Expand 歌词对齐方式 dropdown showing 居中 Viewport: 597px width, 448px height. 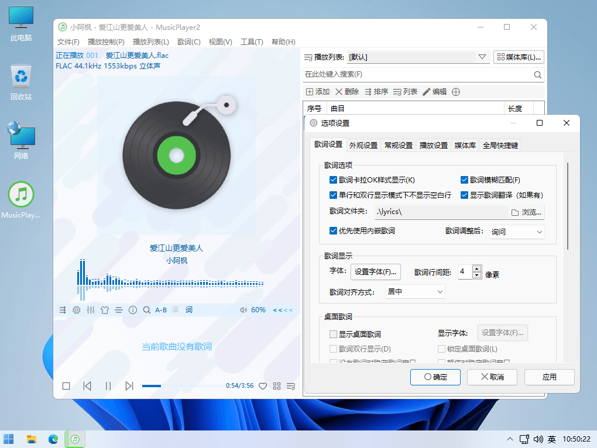[415, 291]
